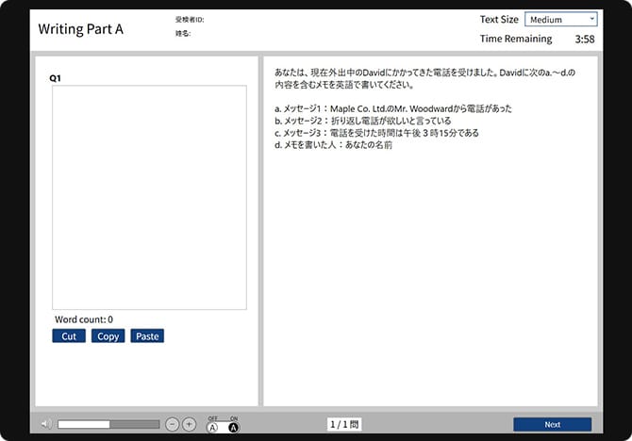Decrease volume with the minus button
This screenshot has width=632, height=441.
(x=172, y=424)
